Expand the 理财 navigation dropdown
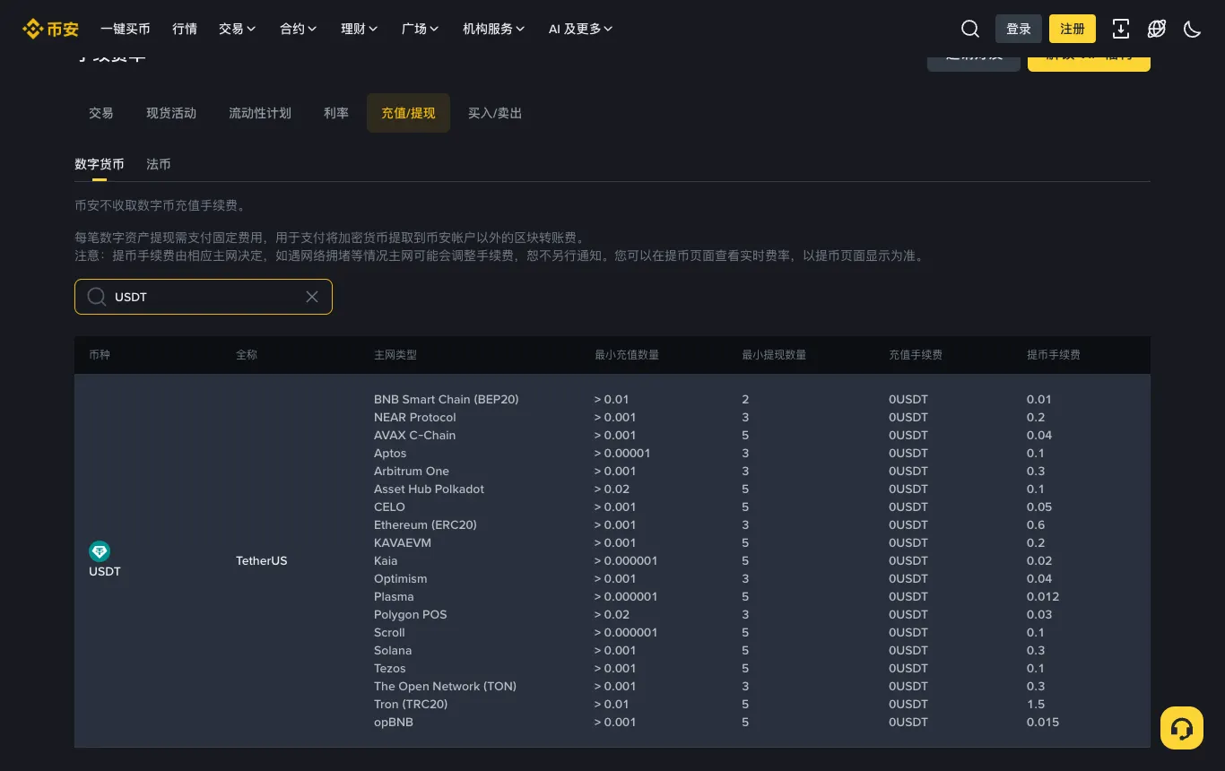1225x771 pixels. click(x=359, y=29)
